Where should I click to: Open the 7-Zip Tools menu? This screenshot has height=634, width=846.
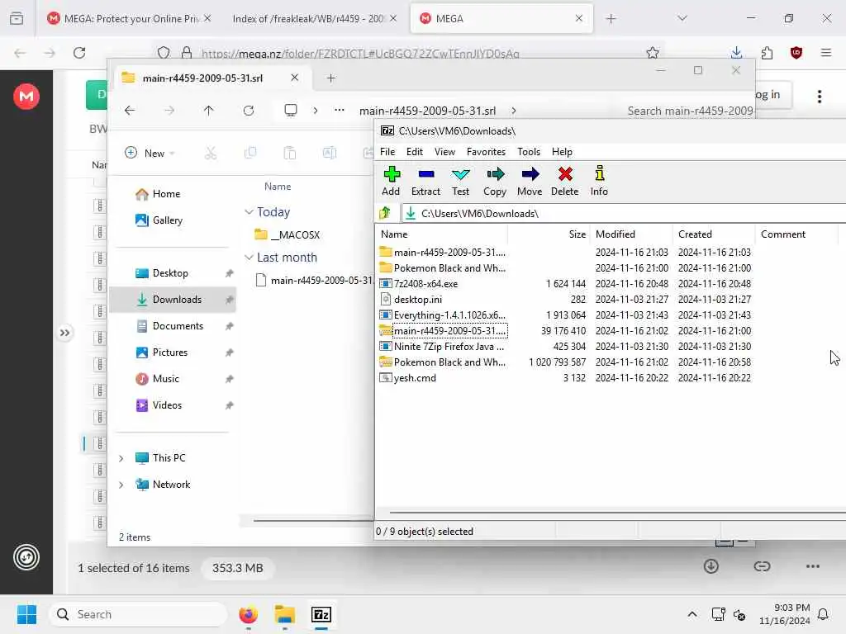(x=529, y=152)
